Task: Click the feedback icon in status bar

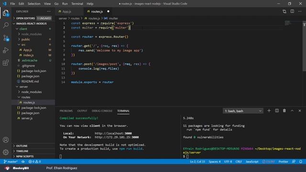Action: [x=294, y=161]
